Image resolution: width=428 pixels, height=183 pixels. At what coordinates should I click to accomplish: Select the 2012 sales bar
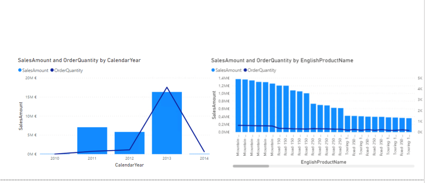130,143
